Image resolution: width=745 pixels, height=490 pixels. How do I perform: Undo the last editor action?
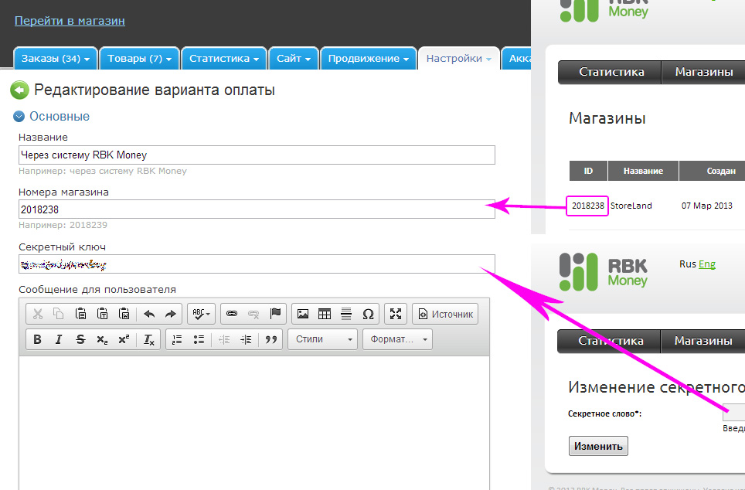coord(149,314)
